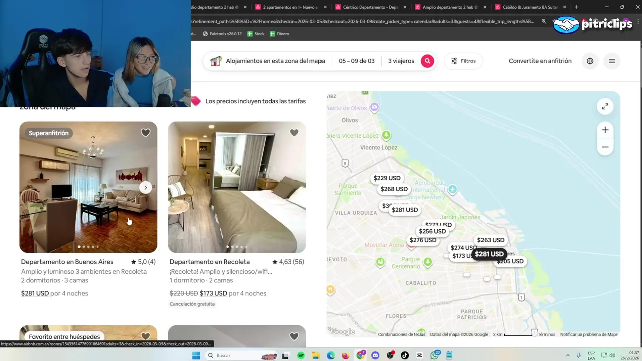Image resolution: width=642 pixels, height=361 pixels.
Task: Open Chrome from the taskbar
Action: 361,355
